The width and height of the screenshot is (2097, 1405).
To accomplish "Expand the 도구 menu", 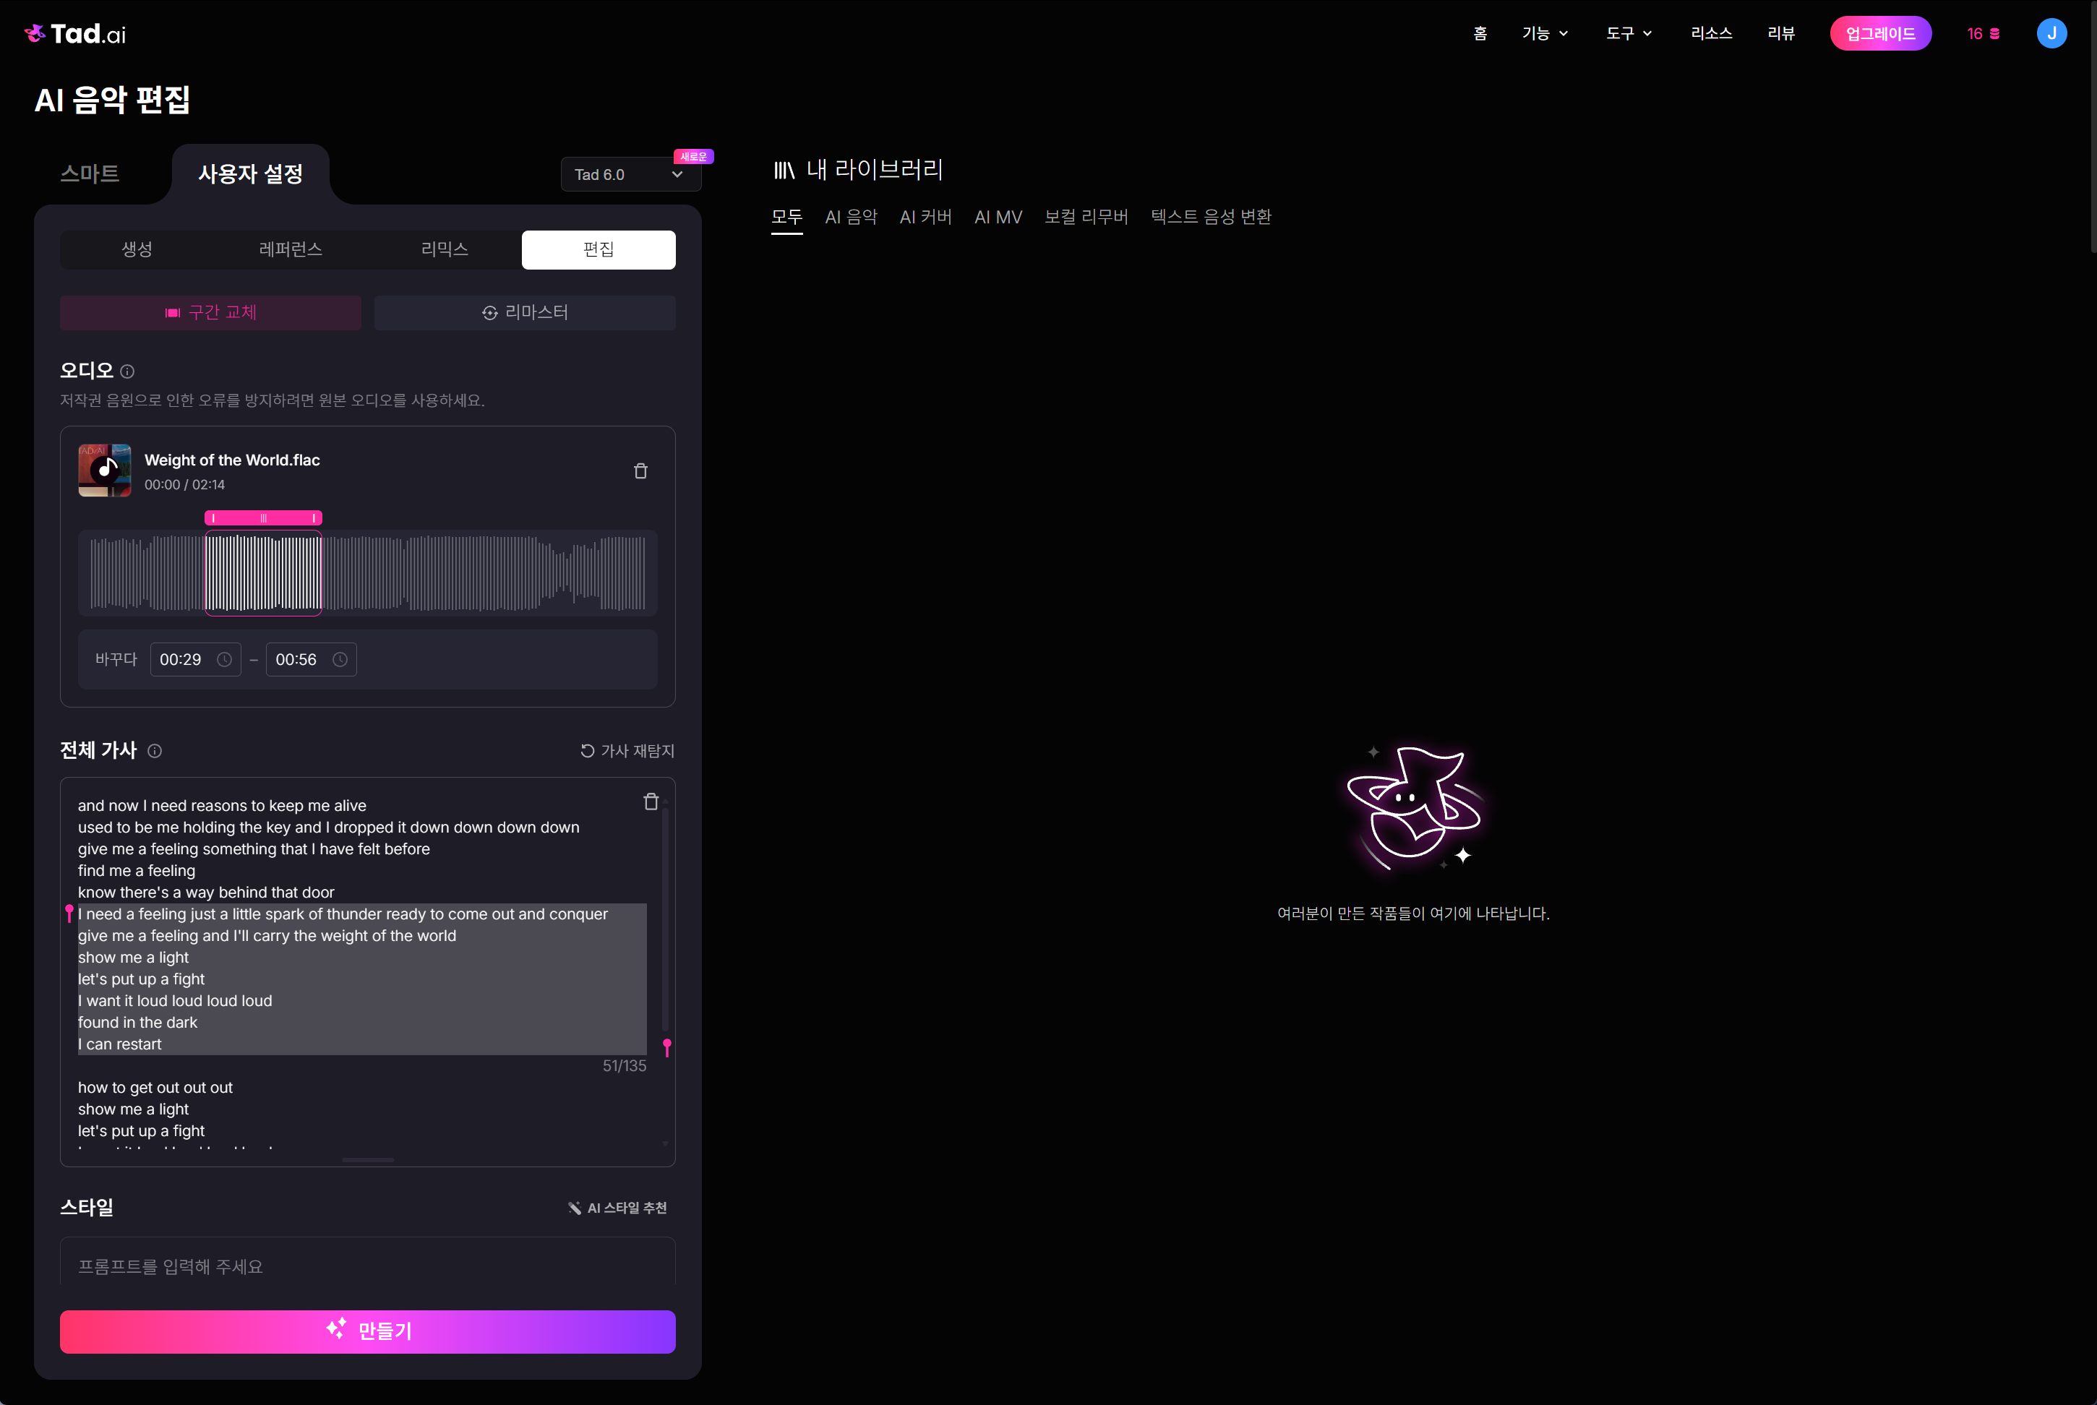I will 1629,34.
